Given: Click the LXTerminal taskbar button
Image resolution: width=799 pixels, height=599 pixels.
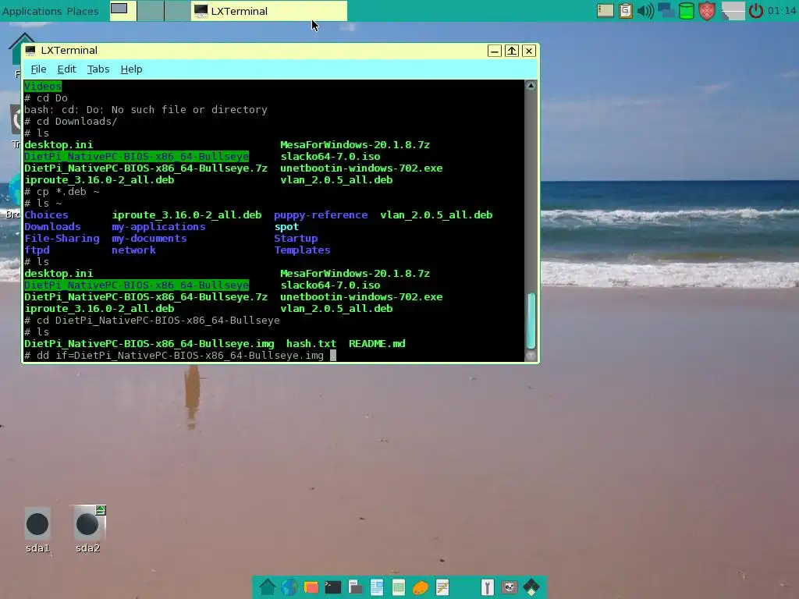Looking at the screenshot, I should coord(269,11).
